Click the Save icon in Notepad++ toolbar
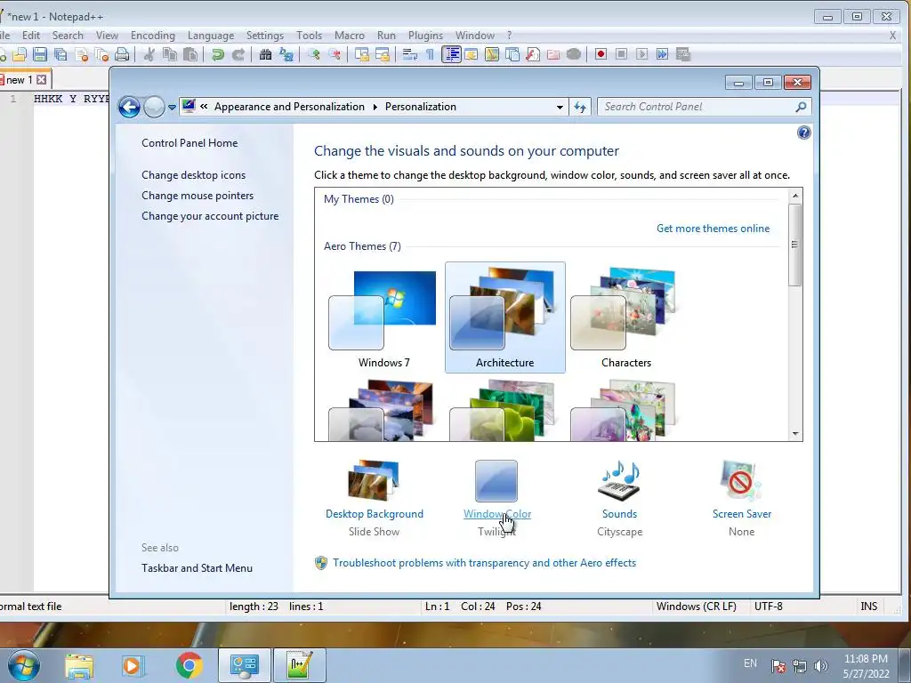The image size is (911, 683). click(x=39, y=54)
